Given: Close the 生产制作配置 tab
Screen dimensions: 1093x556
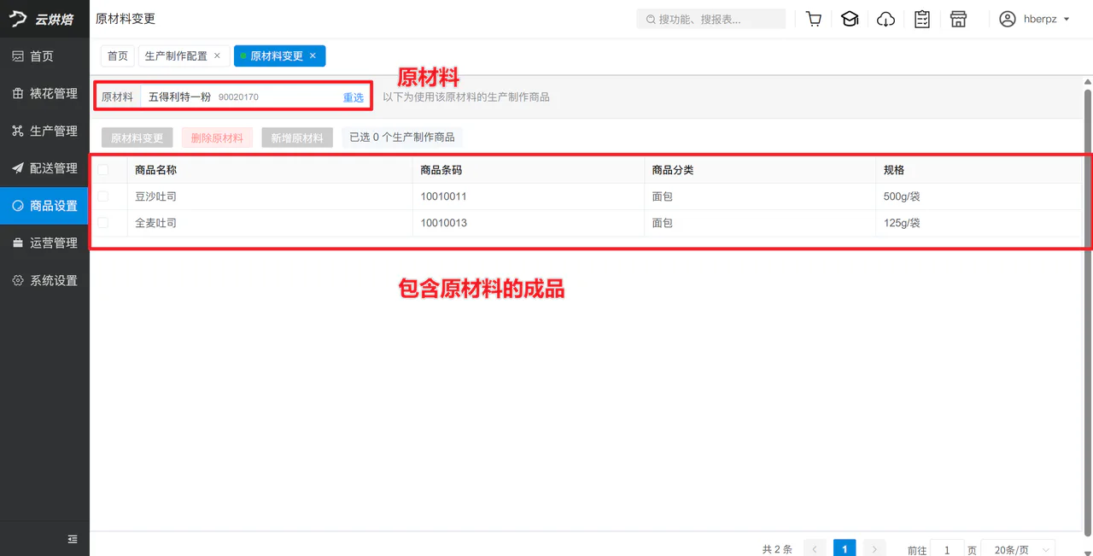Looking at the screenshot, I should 217,56.
